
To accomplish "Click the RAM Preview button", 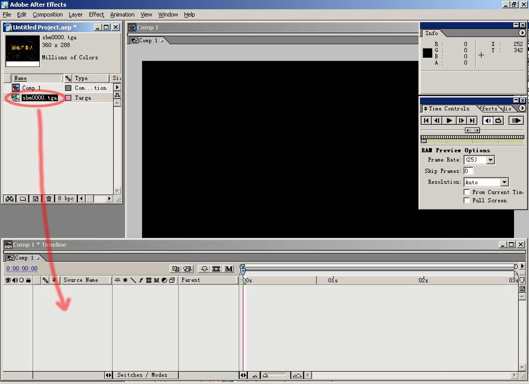I will pyautogui.click(x=516, y=120).
